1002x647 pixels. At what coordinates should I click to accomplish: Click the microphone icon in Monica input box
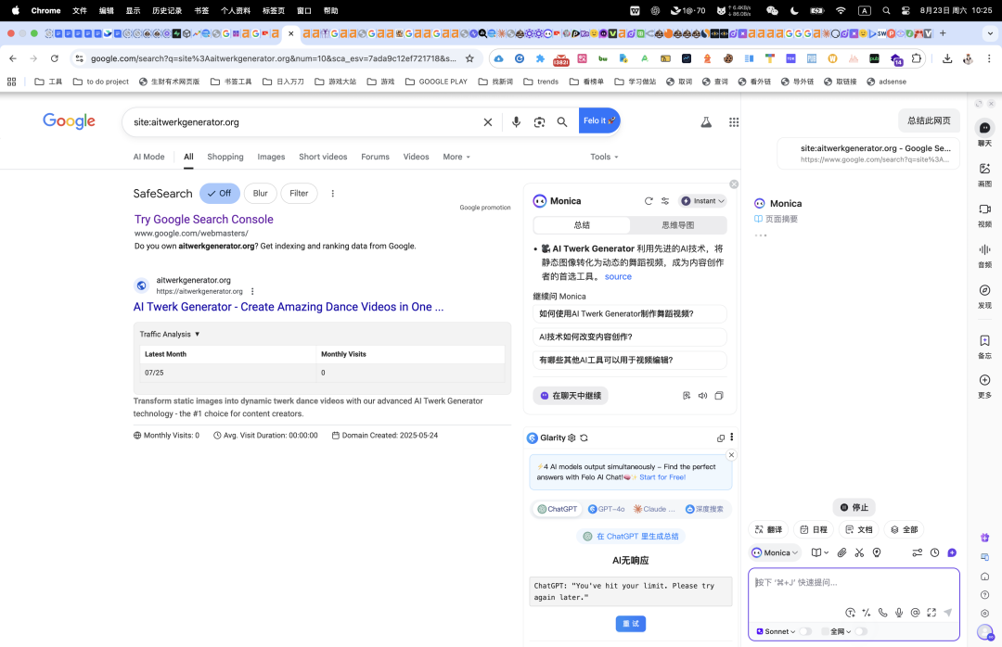[x=899, y=613]
